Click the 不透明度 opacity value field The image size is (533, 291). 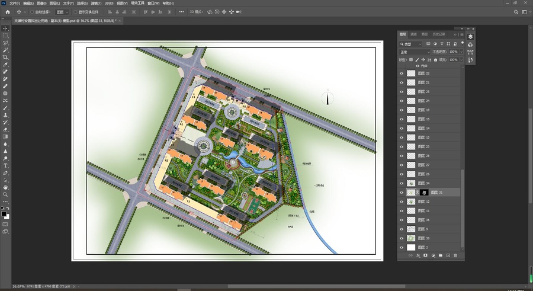click(454, 52)
